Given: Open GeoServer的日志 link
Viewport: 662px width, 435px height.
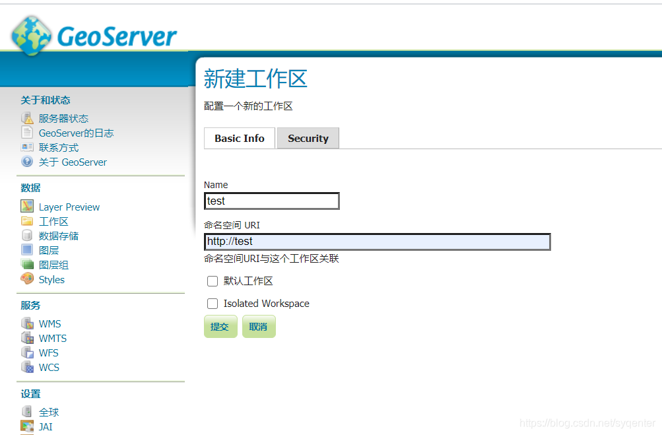Looking at the screenshot, I should tap(76, 133).
